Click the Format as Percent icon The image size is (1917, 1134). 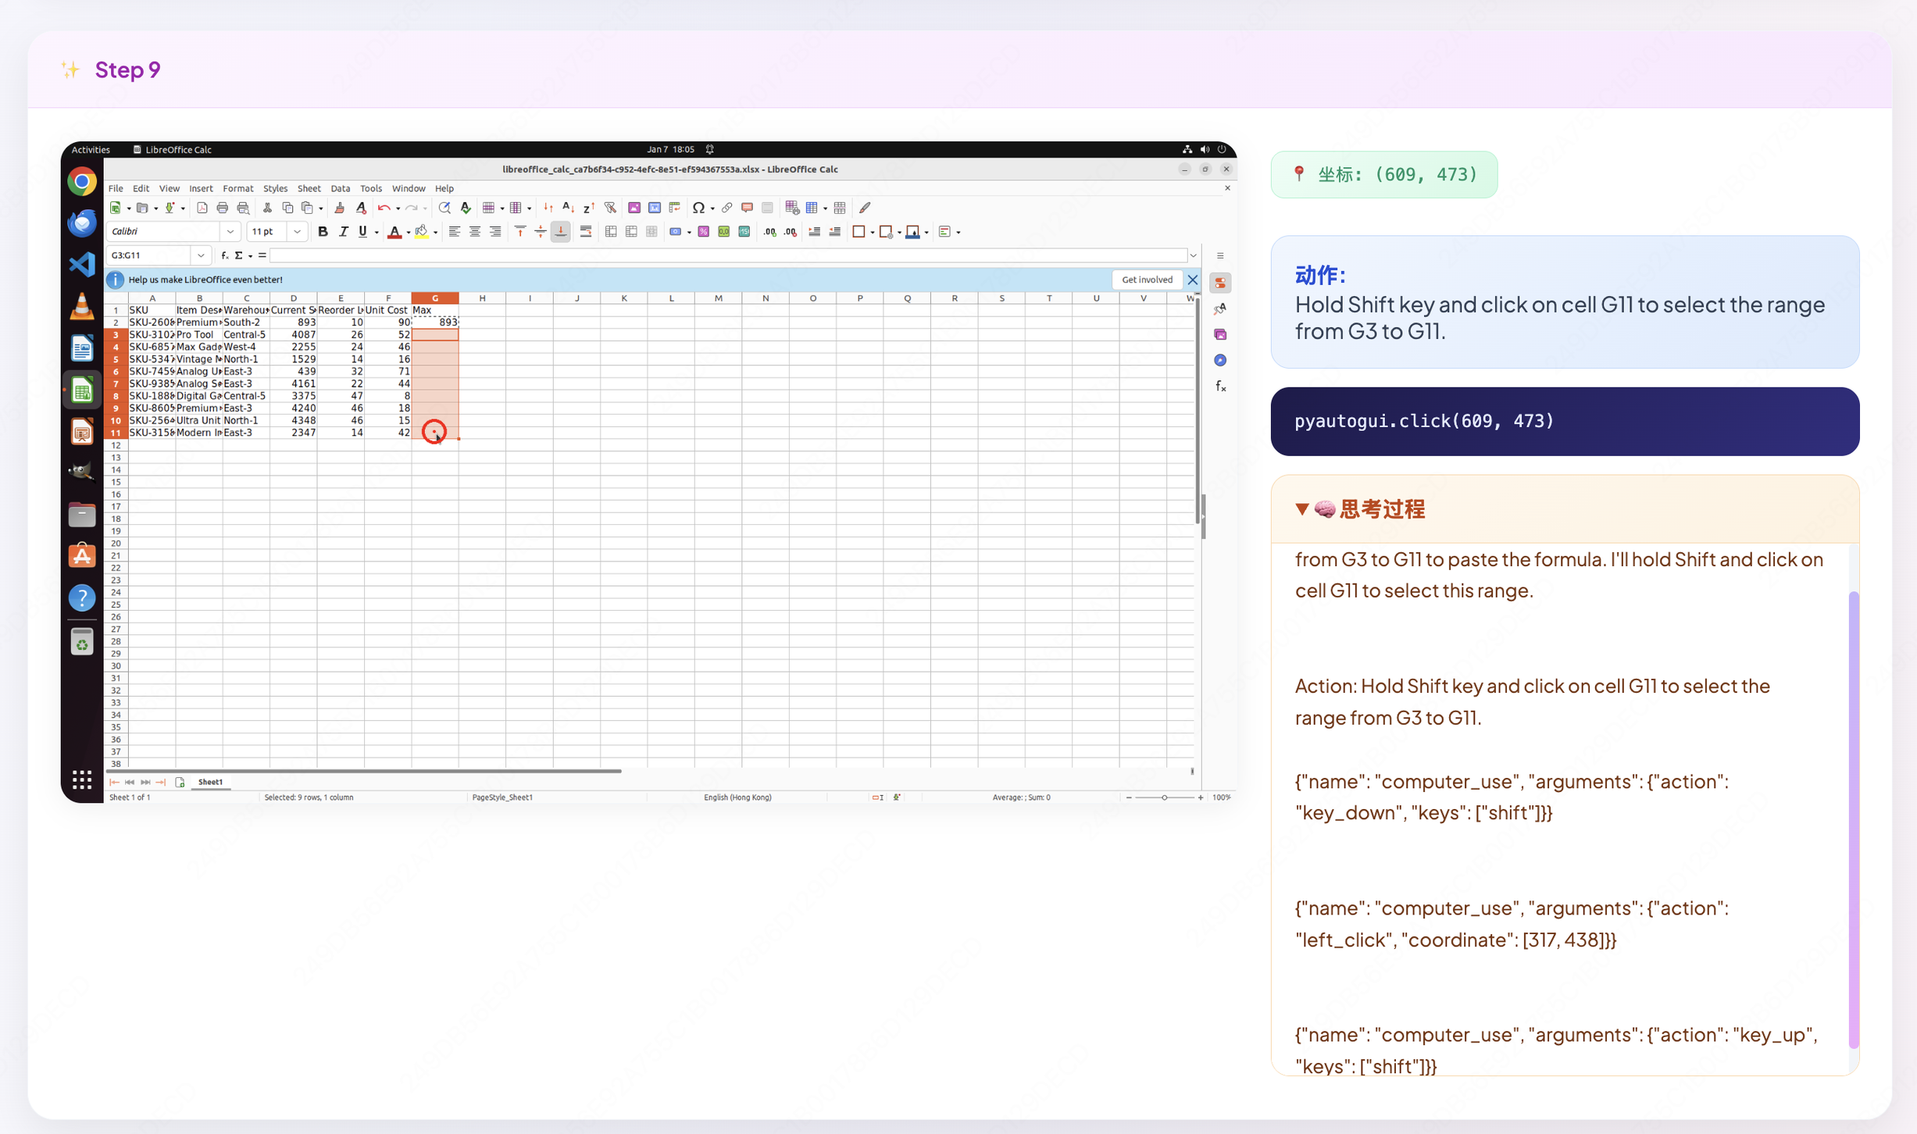coord(703,232)
